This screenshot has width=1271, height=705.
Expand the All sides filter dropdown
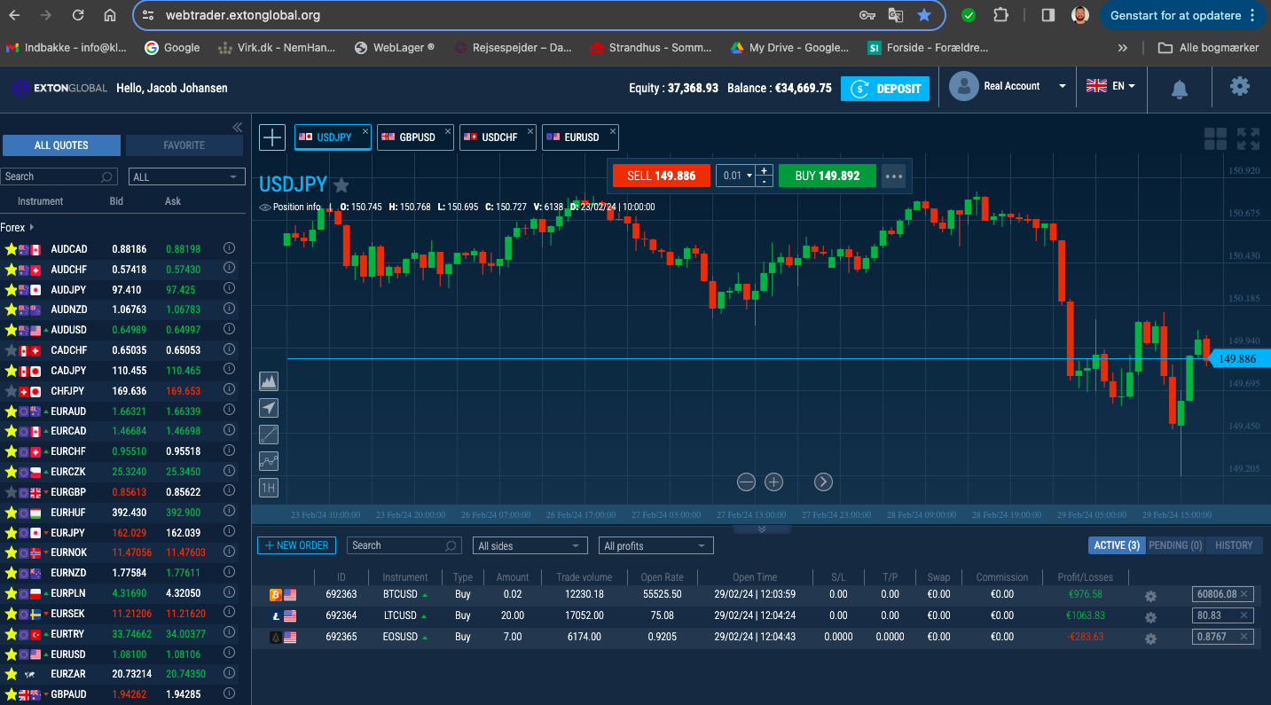530,545
